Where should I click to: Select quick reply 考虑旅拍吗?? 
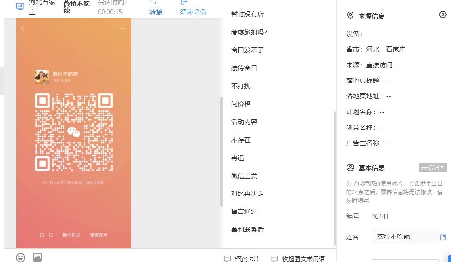tap(250, 32)
